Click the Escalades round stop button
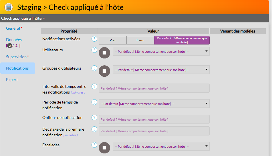272x156 pixels. tap(104, 148)
